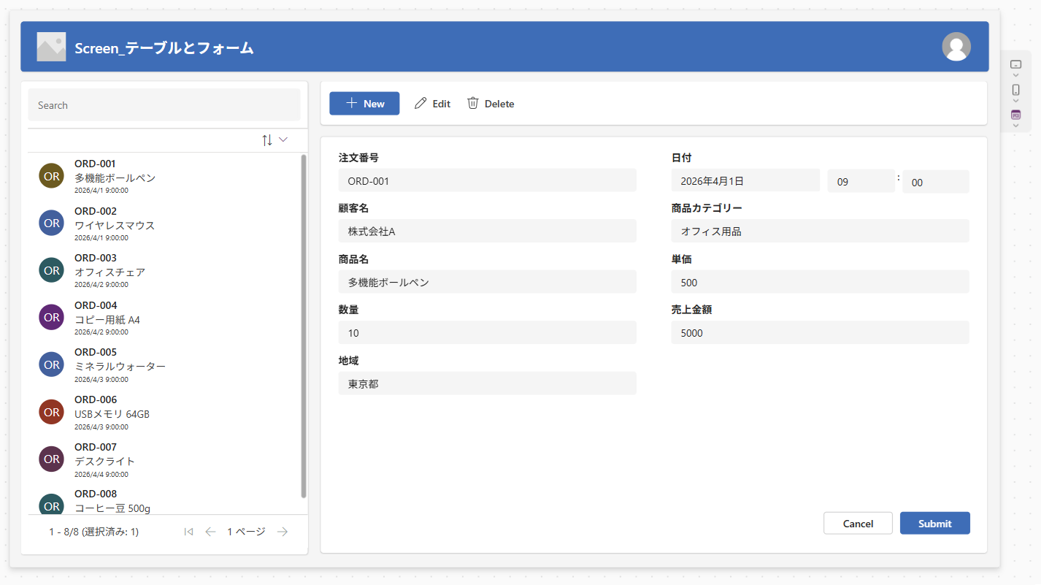The width and height of the screenshot is (1041, 585).
Task: Toggle sort order with up-down arrows icon
Action: 267,139
